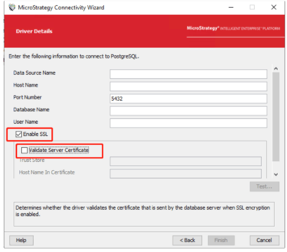This screenshot has height=252, width=287.
Task: Select the Port Number field showing 5432
Action: pos(189,98)
